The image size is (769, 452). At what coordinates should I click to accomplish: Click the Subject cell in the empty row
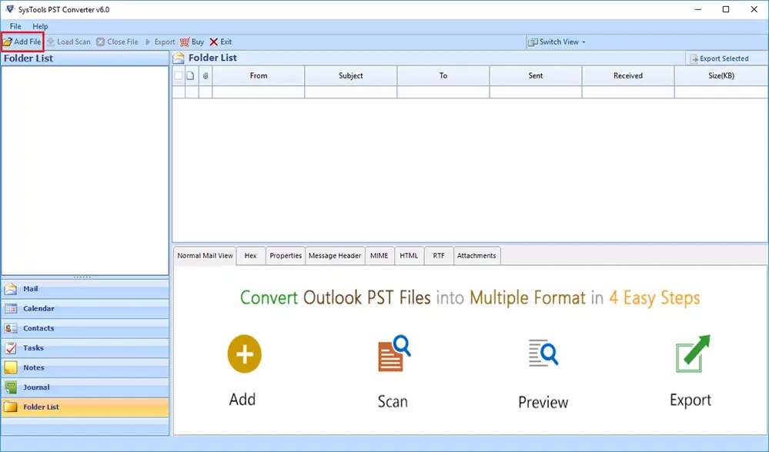(x=351, y=91)
